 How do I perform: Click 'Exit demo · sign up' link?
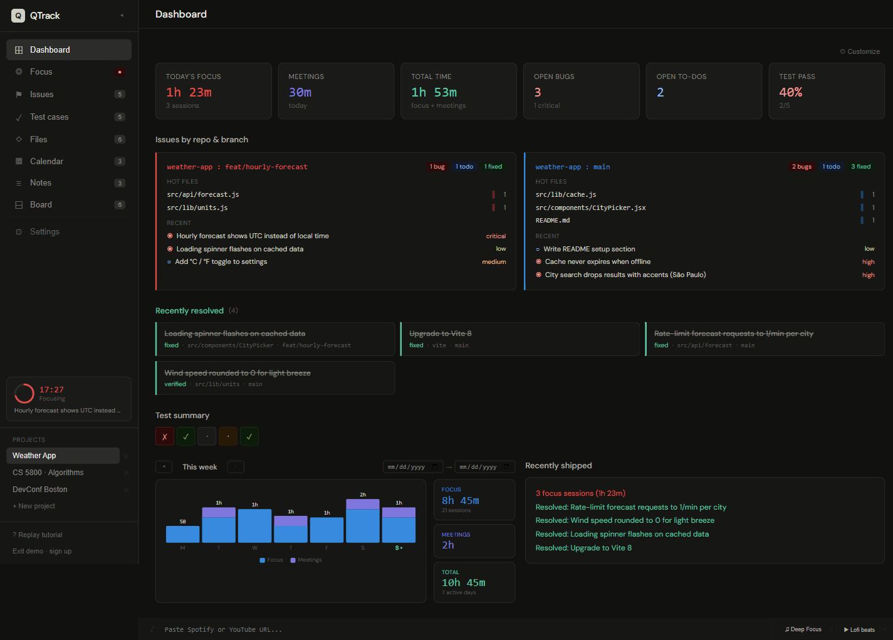click(42, 552)
